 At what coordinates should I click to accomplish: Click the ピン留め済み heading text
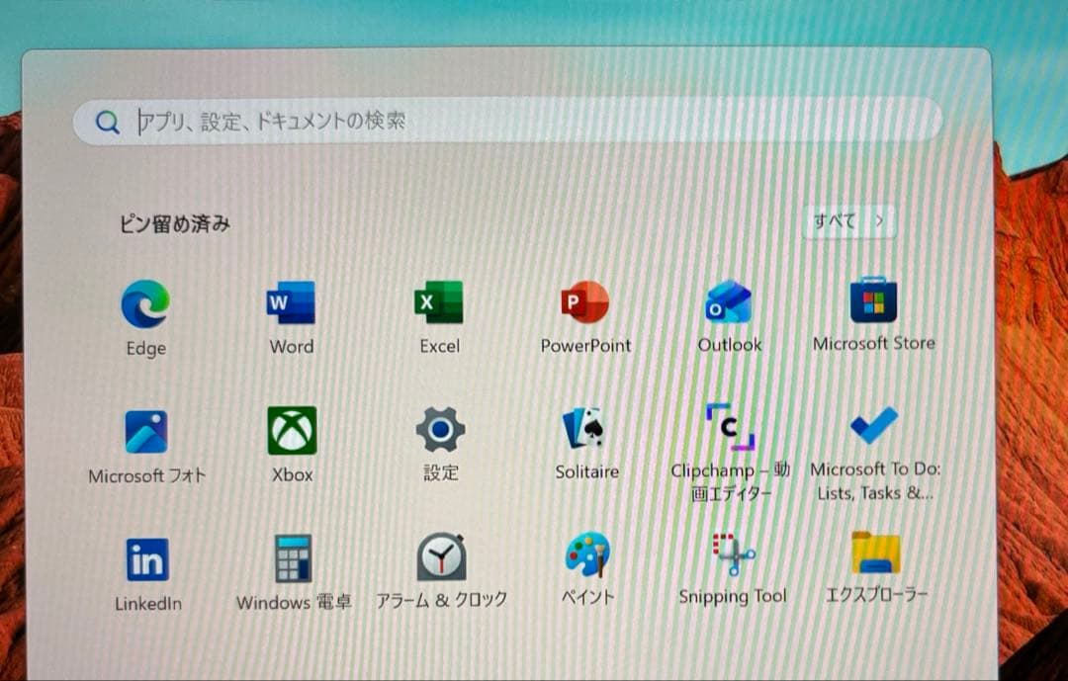[x=174, y=223]
